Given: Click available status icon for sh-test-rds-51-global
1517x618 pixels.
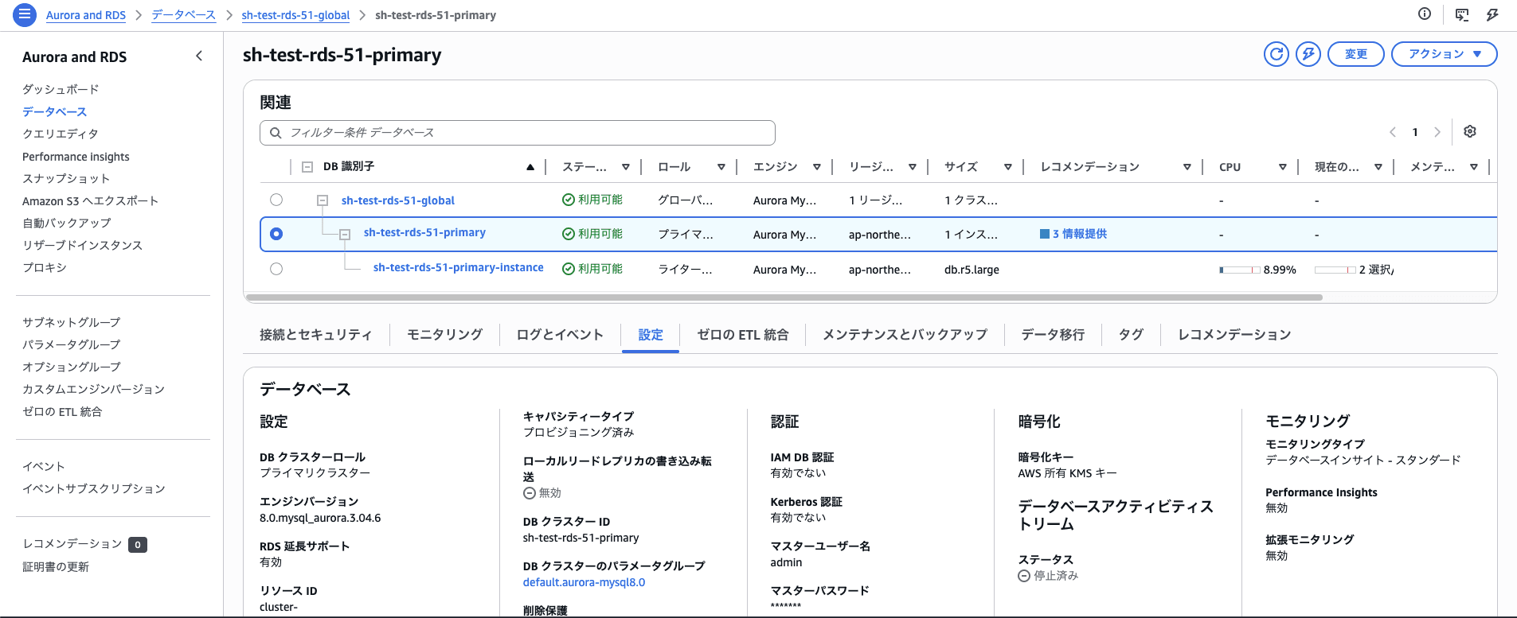Looking at the screenshot, I should 569,200.
